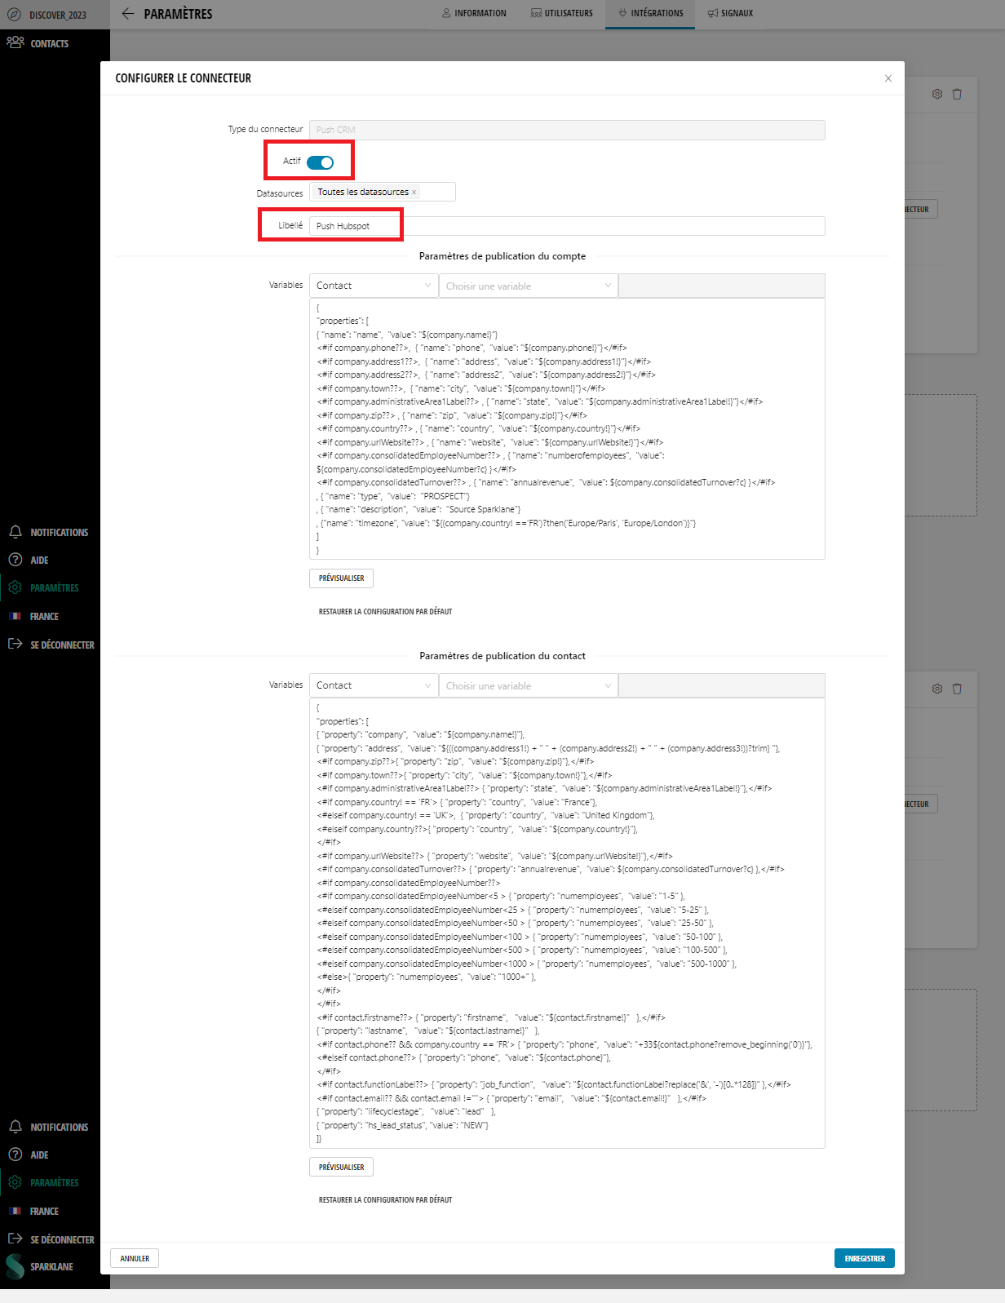Click the line with "lifecyclestage" property
This screenshot has height=1303, width=1005.
click(406, 1111)
